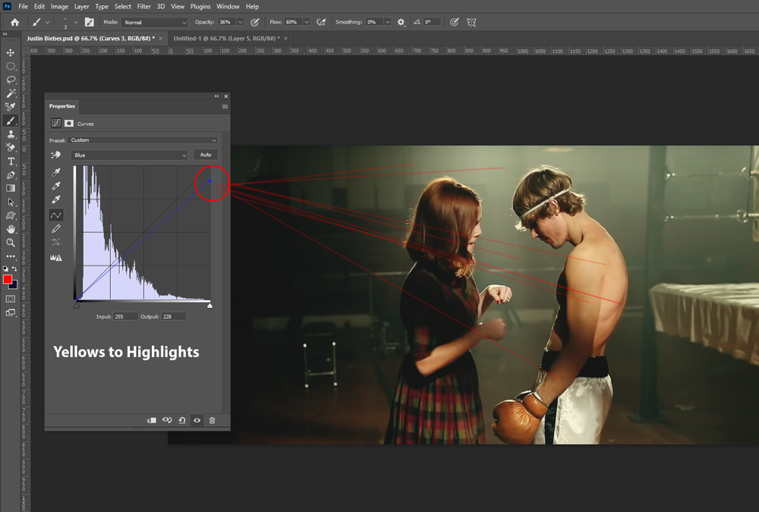
Task: Select the Magic Wand tool
Action: 11,93
